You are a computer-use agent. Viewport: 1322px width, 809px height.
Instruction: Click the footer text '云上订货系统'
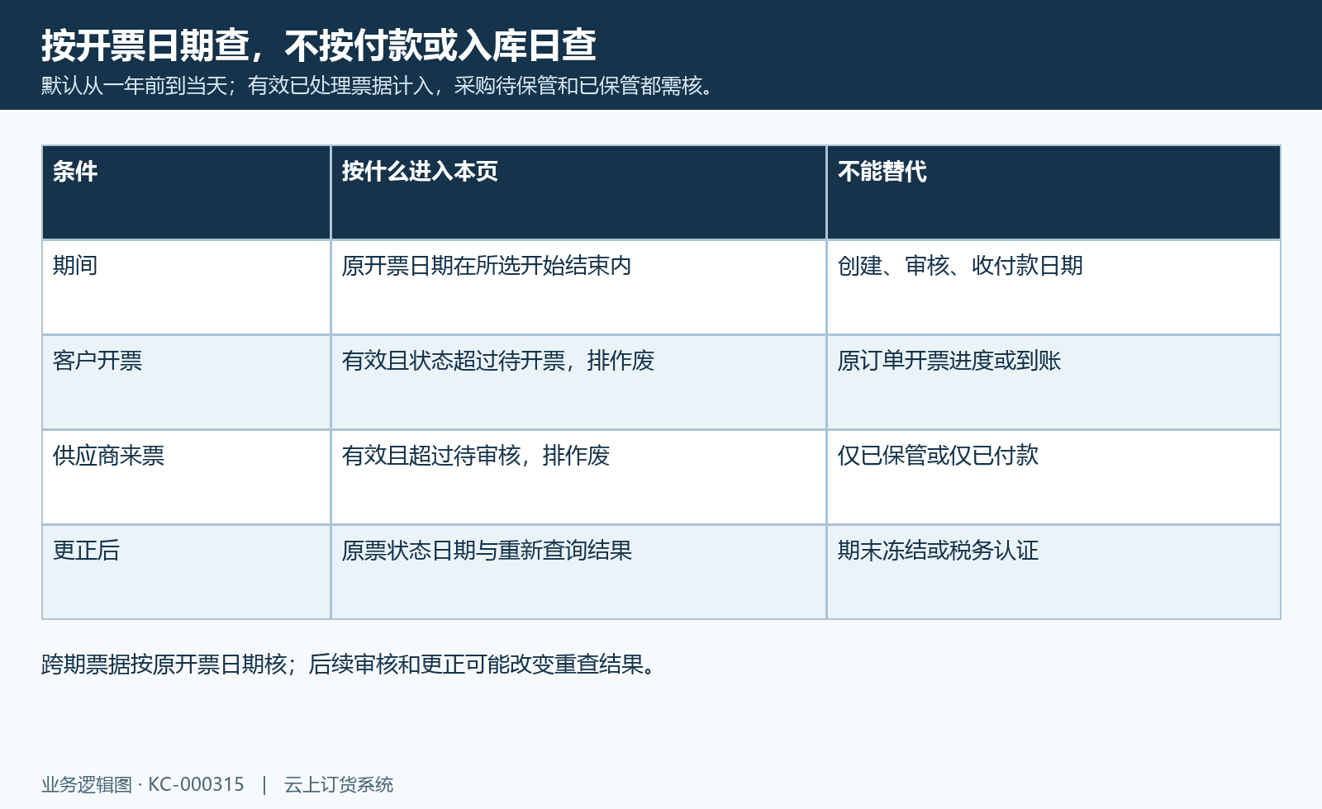tap(339, 784)
